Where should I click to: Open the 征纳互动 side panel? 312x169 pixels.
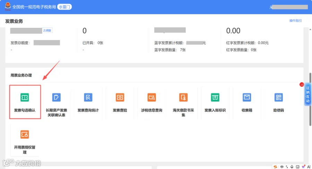307,94
